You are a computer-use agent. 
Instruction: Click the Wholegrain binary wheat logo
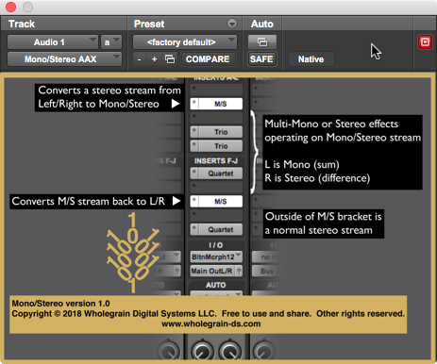(x=132, y=253)
